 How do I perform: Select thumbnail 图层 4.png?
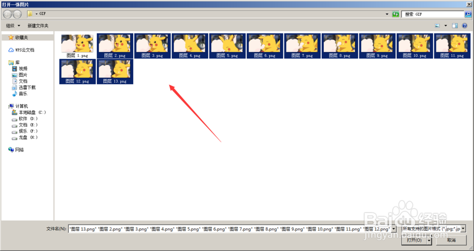[190, 46]
